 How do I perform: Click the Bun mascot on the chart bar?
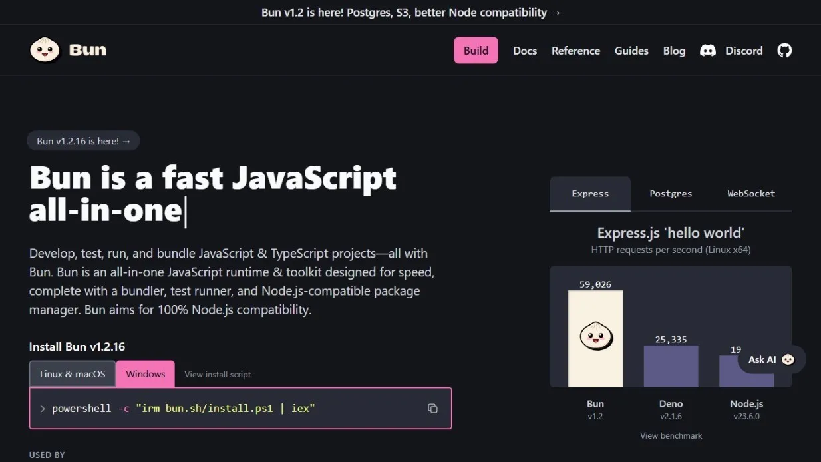[x=595, y=336]
